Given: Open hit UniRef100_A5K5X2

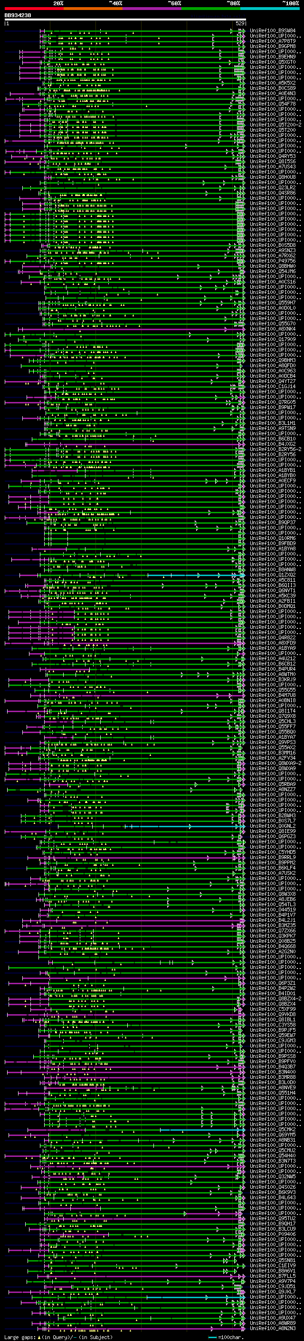Looking at the screenshot, I should tap(273, 83).
